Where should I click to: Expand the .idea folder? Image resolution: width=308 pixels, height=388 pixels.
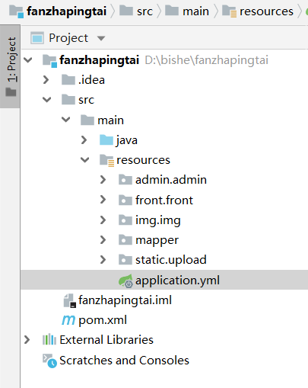coord(46,80)
